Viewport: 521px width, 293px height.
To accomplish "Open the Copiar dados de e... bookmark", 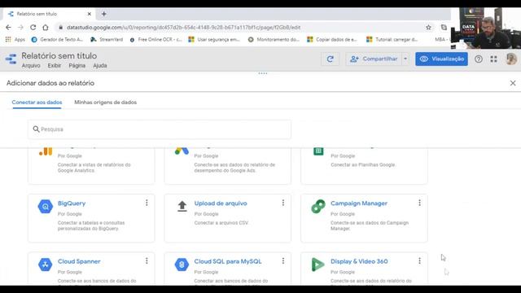I will 332,40.
